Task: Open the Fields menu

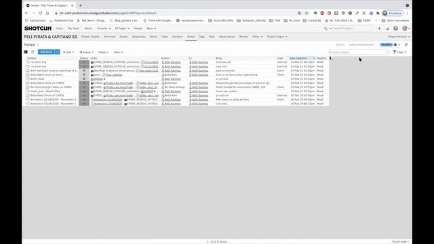Action: pos(103,52)
